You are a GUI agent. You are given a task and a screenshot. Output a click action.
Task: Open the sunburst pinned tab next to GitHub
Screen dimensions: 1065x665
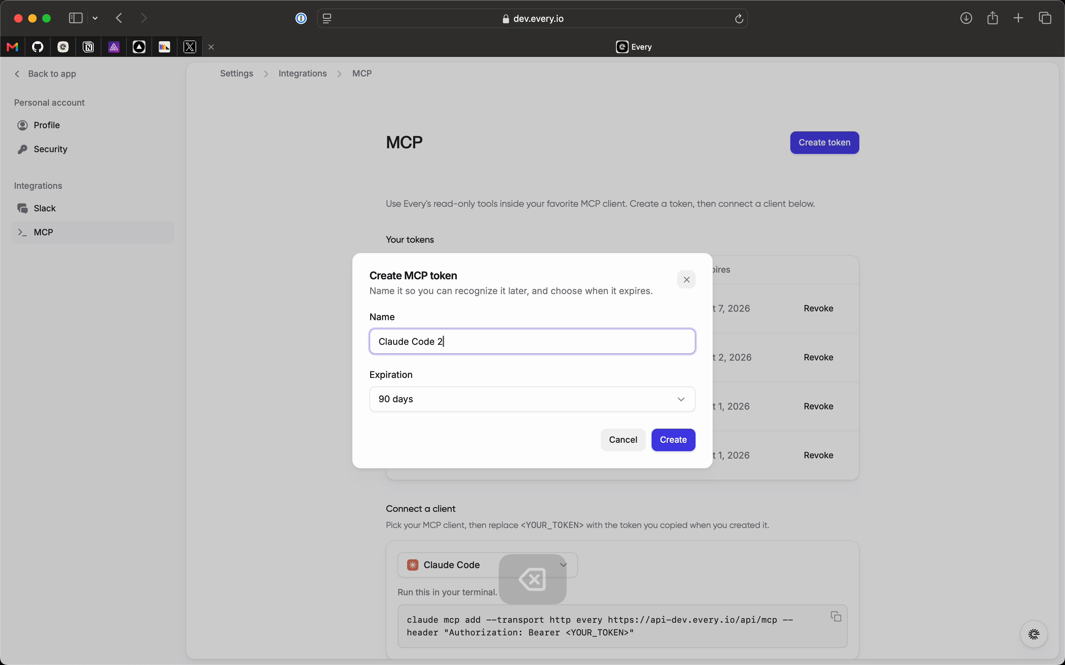63,47
